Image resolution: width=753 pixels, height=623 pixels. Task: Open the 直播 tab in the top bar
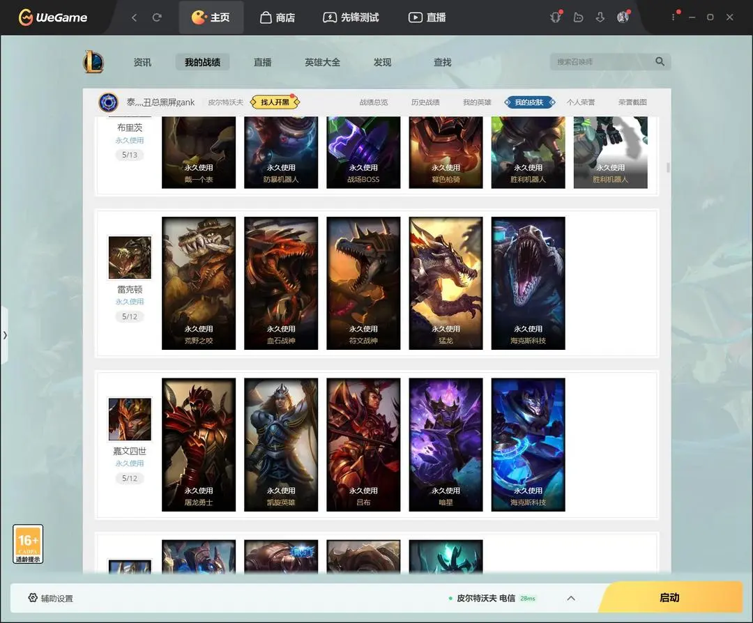click(427, 17)
